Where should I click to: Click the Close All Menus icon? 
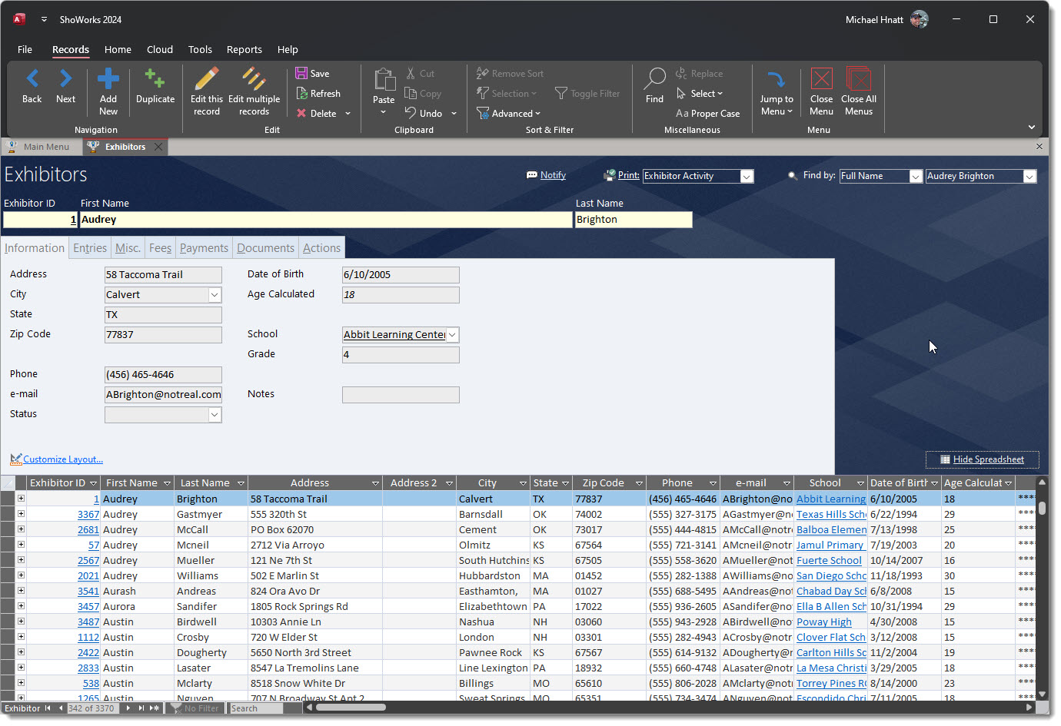(x=858, y=79)
